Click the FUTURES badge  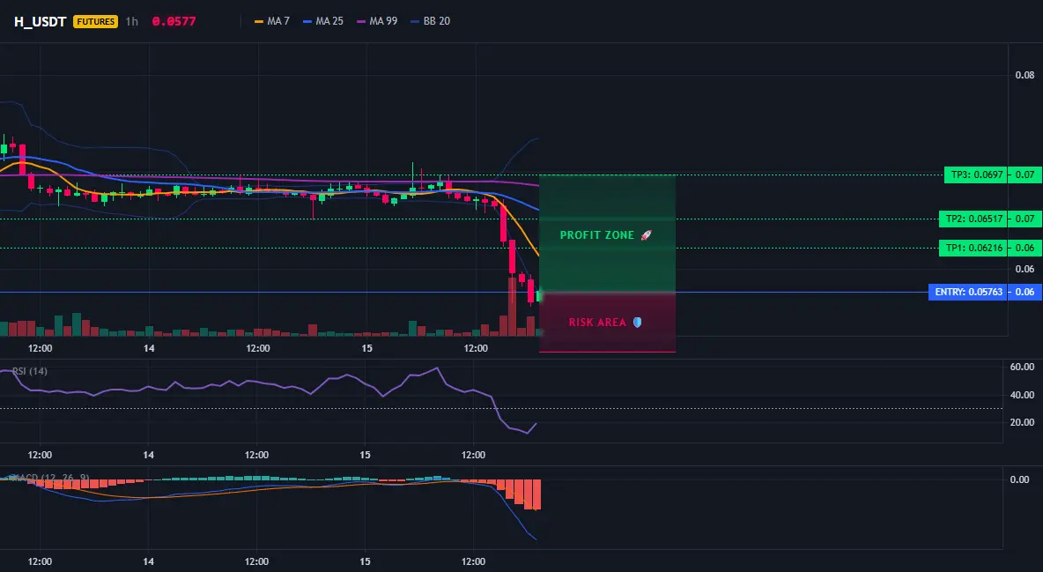coord(96,21)
